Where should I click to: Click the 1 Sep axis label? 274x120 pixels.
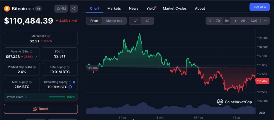[237, 118]
